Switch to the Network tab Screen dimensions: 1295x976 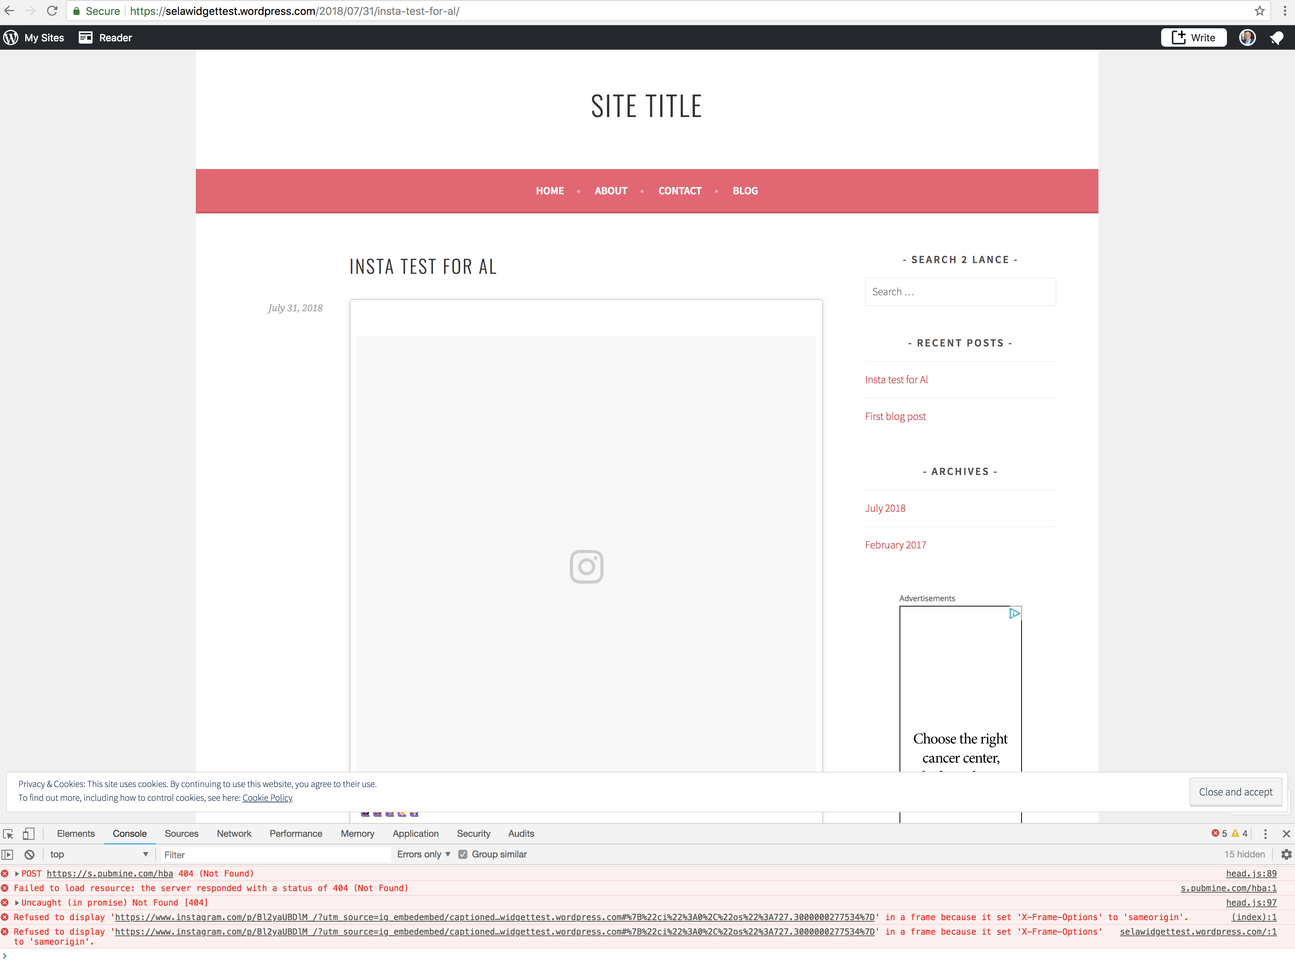[234, 833]
